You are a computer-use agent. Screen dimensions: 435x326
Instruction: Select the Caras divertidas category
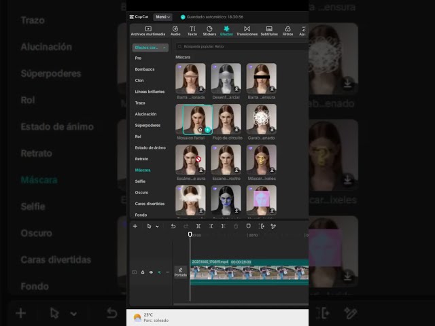point(150,204)
